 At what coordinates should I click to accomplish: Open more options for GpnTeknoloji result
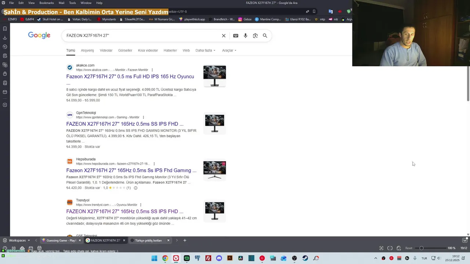143,117
